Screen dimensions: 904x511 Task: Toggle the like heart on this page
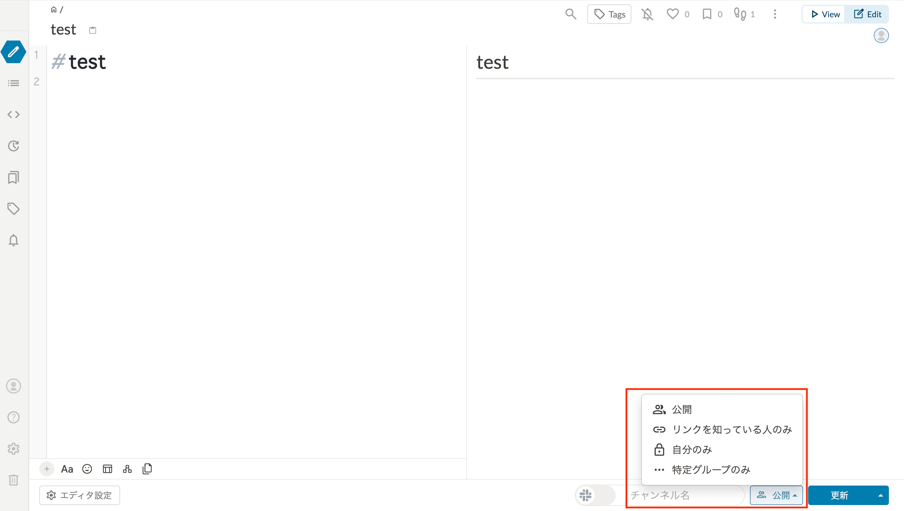[672, 14]
